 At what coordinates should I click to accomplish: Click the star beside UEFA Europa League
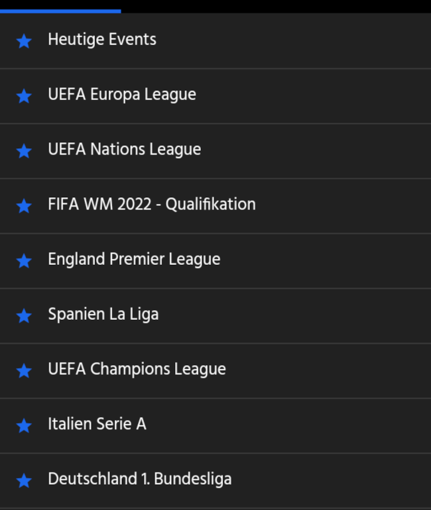pyautogui.click(x=24, y=96)
